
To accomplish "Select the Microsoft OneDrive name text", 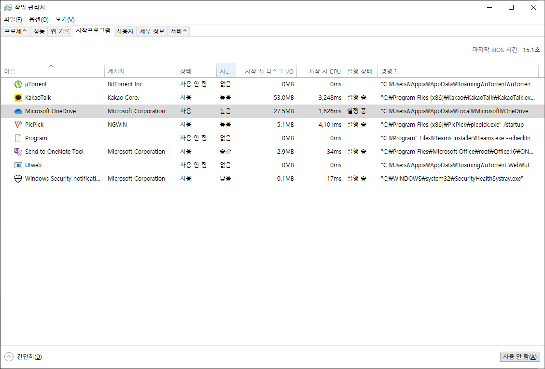I will 50,111.
